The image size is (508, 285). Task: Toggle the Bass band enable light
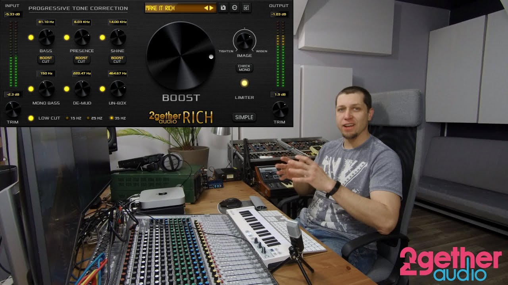[x=31, y=38]
